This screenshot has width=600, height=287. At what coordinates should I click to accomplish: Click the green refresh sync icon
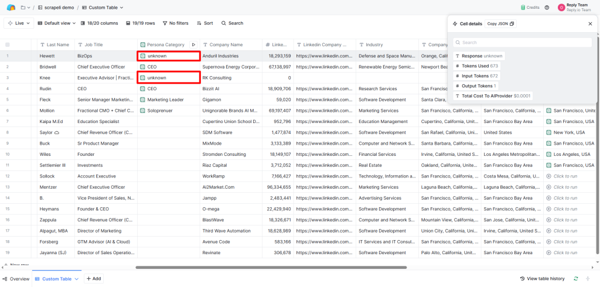(576, 279)
